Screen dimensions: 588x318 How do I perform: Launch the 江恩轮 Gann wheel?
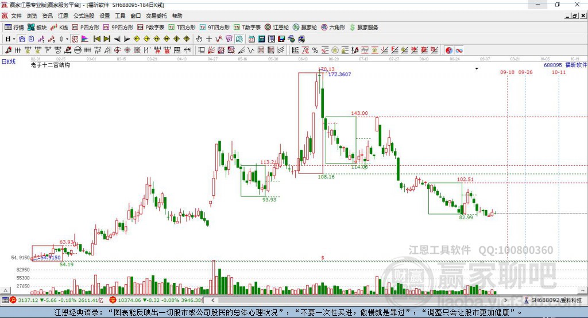click(x=277, y=28)
